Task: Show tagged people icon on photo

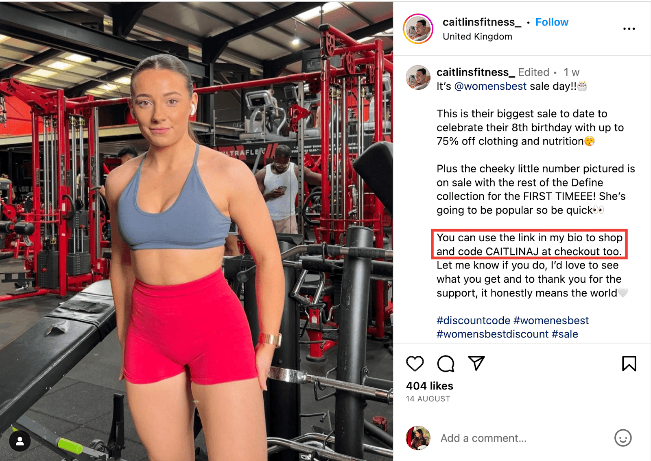Action: (x=20, y=442)
